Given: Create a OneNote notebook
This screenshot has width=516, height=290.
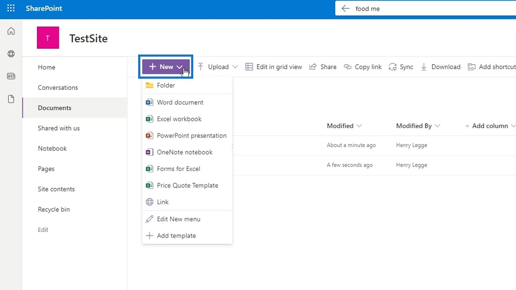Looking at the screenshot, I should 187,152.
